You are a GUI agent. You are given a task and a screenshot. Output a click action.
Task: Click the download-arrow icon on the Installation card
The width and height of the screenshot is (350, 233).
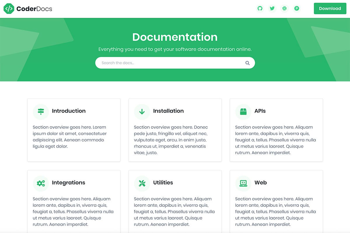tap(142, 111)
